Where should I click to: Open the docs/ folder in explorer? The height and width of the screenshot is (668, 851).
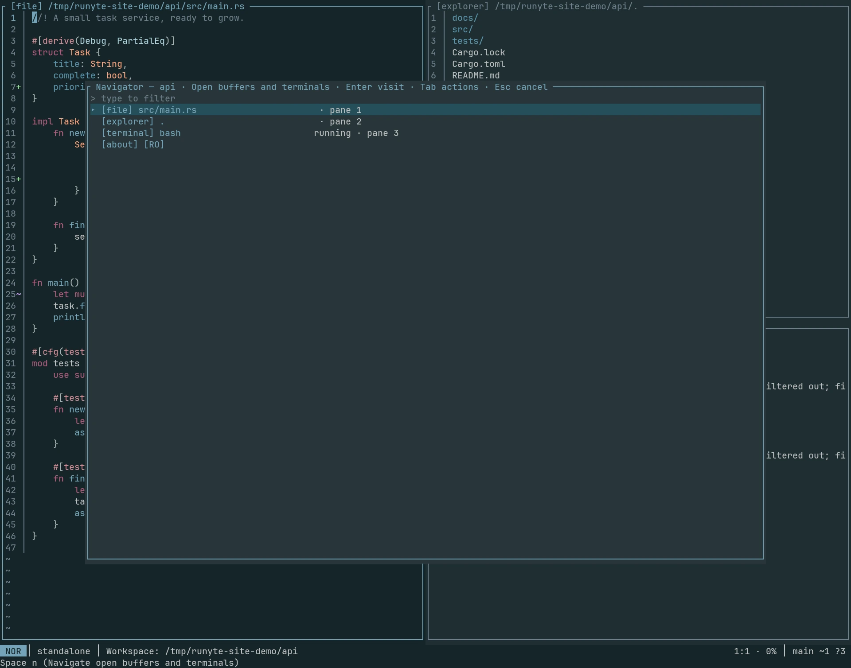[x=465, y=18]
